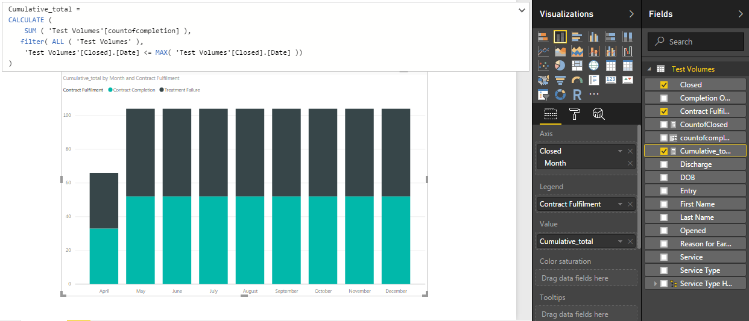Tick the DOB field checkbox

point(664,178)
